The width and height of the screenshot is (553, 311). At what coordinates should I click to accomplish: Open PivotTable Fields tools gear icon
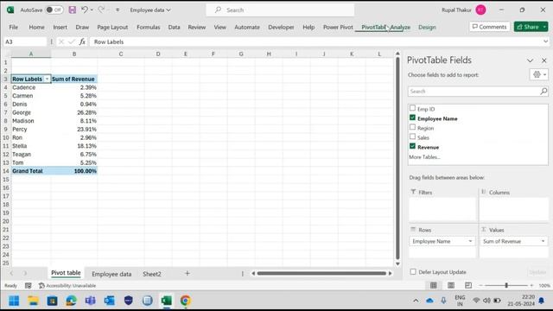(537, 74)
